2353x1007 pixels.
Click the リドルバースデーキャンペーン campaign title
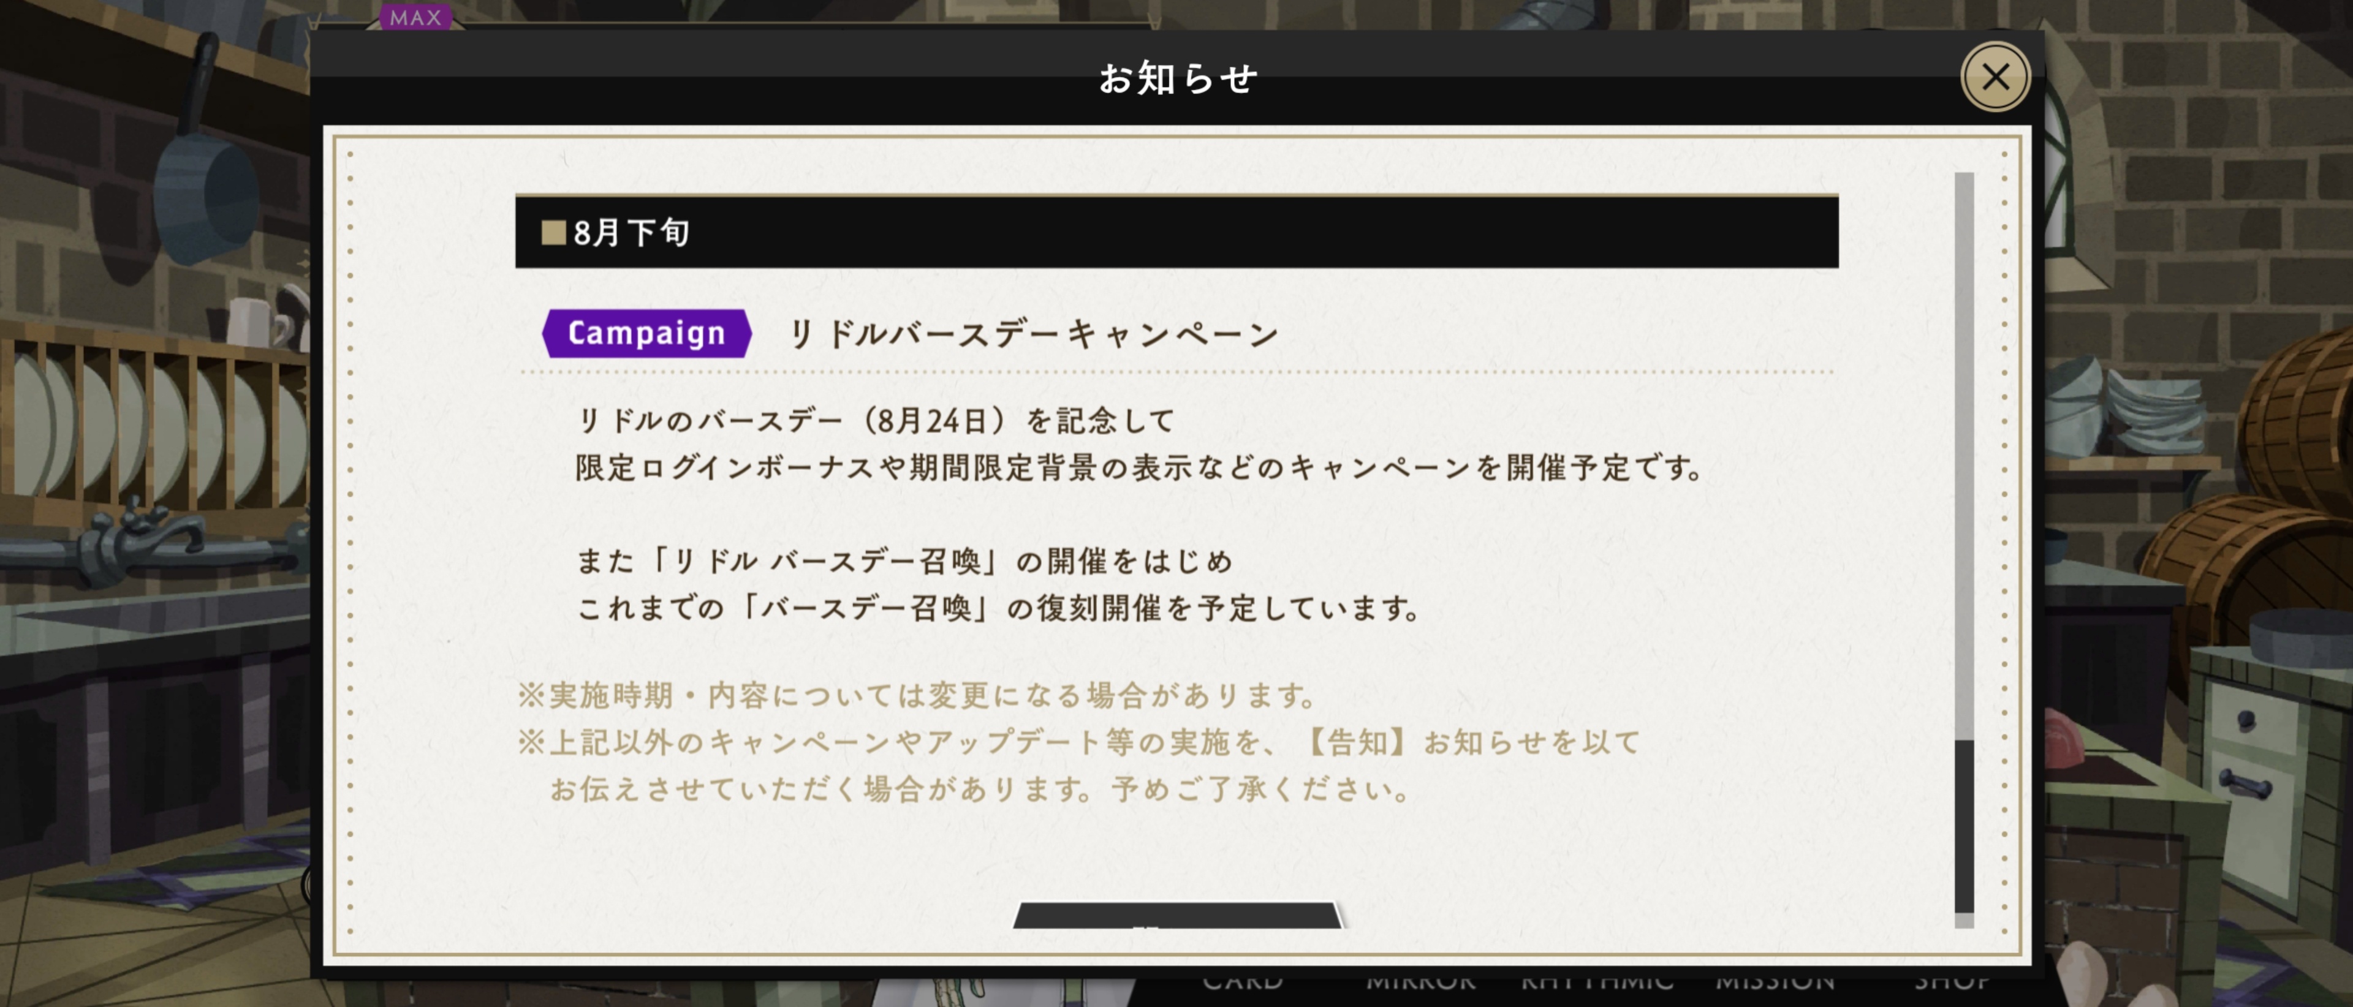click(x=1033, y=334)
